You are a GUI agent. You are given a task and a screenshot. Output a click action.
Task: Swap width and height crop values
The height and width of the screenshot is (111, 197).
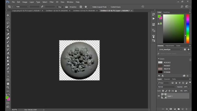[x=42, y=7]
